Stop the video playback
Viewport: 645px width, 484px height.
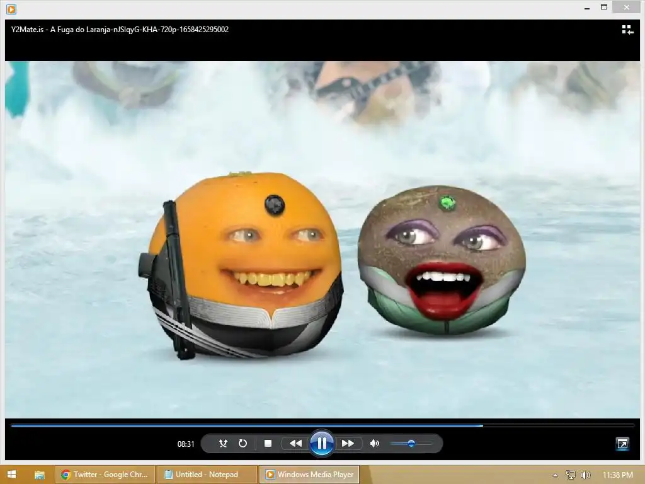(x=268, y=443)
